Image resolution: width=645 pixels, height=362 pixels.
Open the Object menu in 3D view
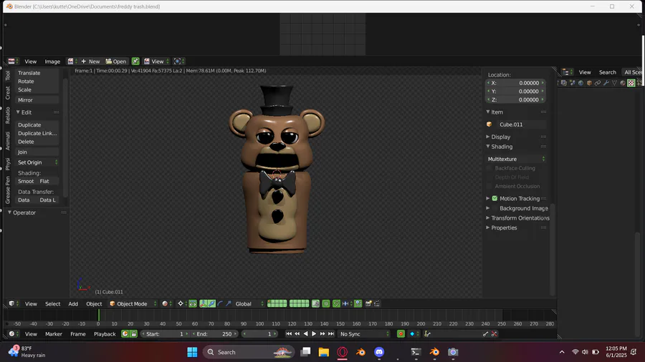[94, 304]
